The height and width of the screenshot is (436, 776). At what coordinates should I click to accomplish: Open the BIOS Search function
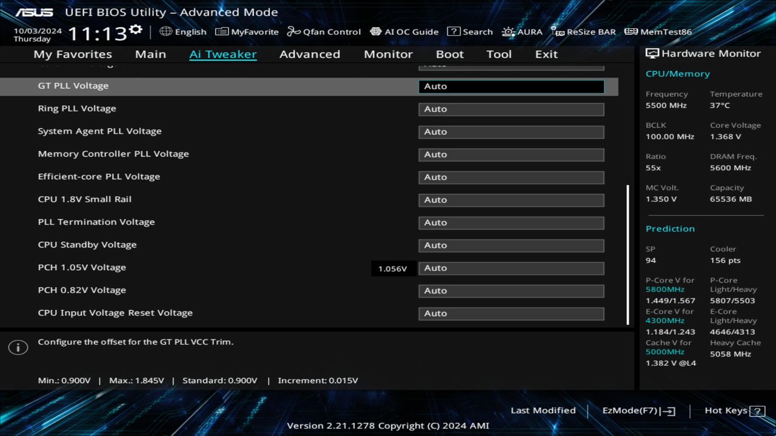coord(470,31)
